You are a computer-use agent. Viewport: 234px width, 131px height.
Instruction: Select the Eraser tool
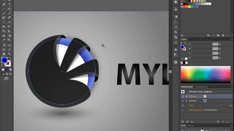click(x=9, y=17)
